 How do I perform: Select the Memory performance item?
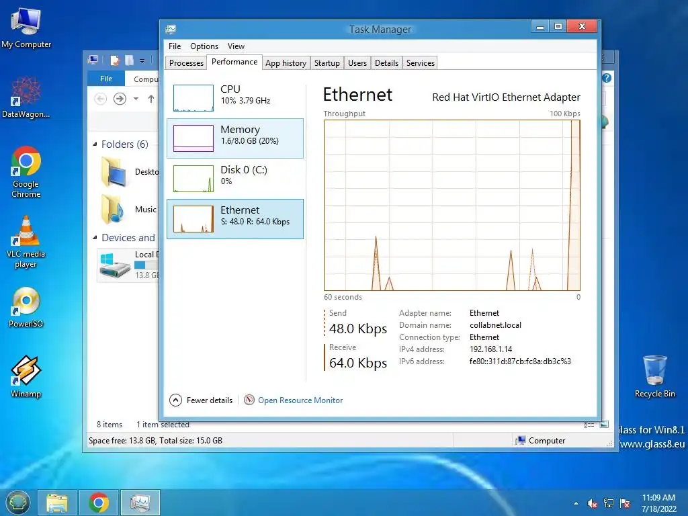click(235, 138)
